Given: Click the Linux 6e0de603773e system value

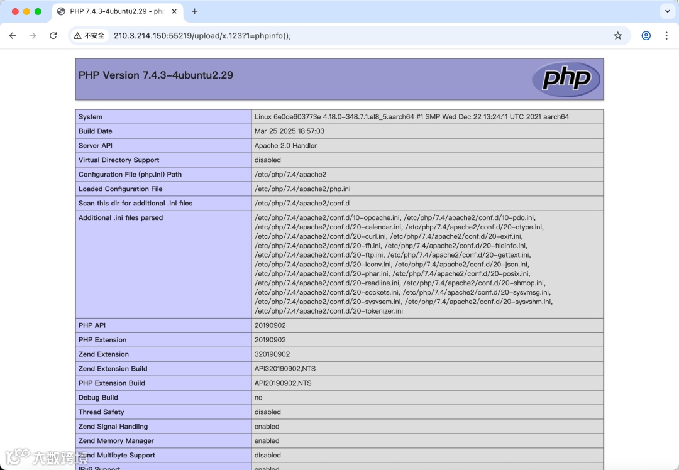Looking at the screenshot, I should point(411,116).
